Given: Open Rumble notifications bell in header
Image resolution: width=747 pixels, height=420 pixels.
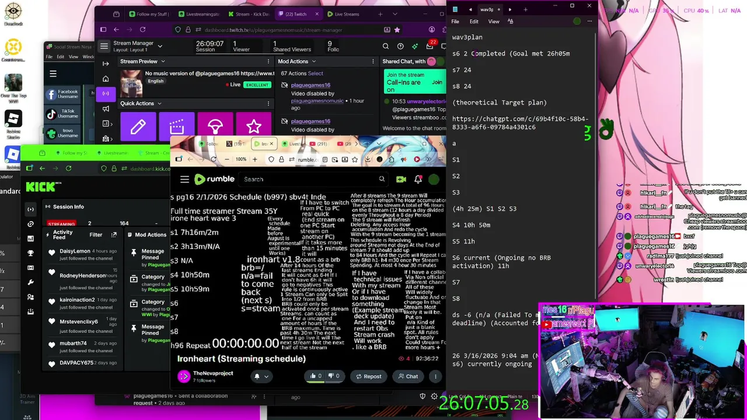Looking at the screenshot, I should pyautogui.click(x=418, y=179).
